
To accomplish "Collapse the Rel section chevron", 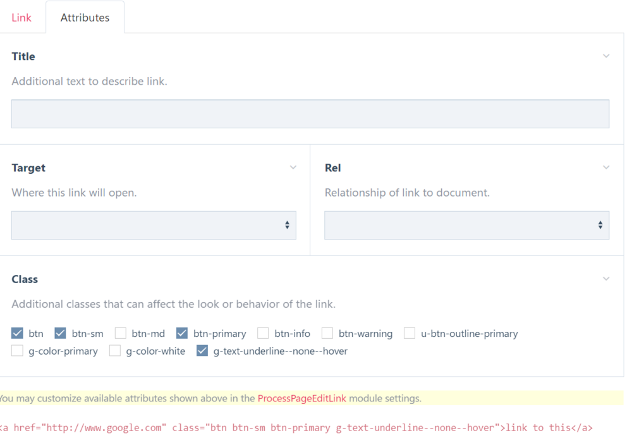I will pyautogui.click(x=606, y=167).
